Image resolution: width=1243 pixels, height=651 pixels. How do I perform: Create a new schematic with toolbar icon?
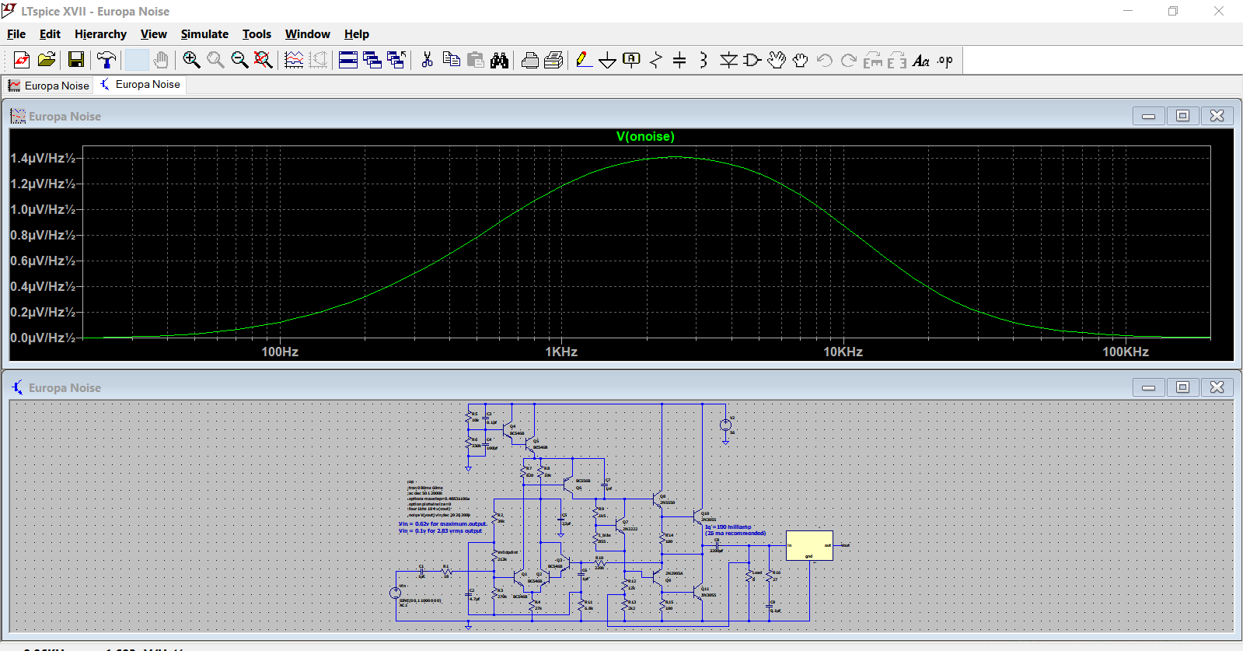click(22, 60)
